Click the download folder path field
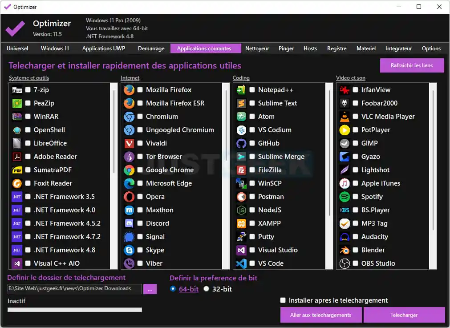 75,289
